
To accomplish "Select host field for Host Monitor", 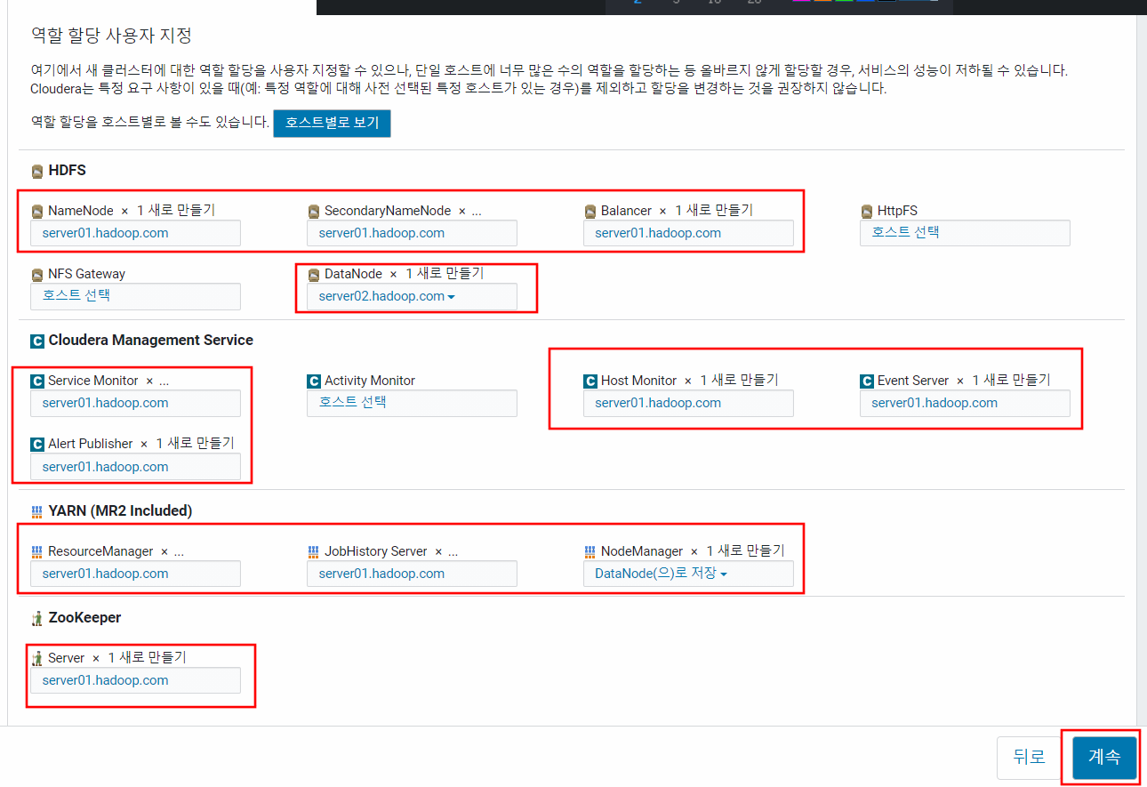I will click(688, 403).
